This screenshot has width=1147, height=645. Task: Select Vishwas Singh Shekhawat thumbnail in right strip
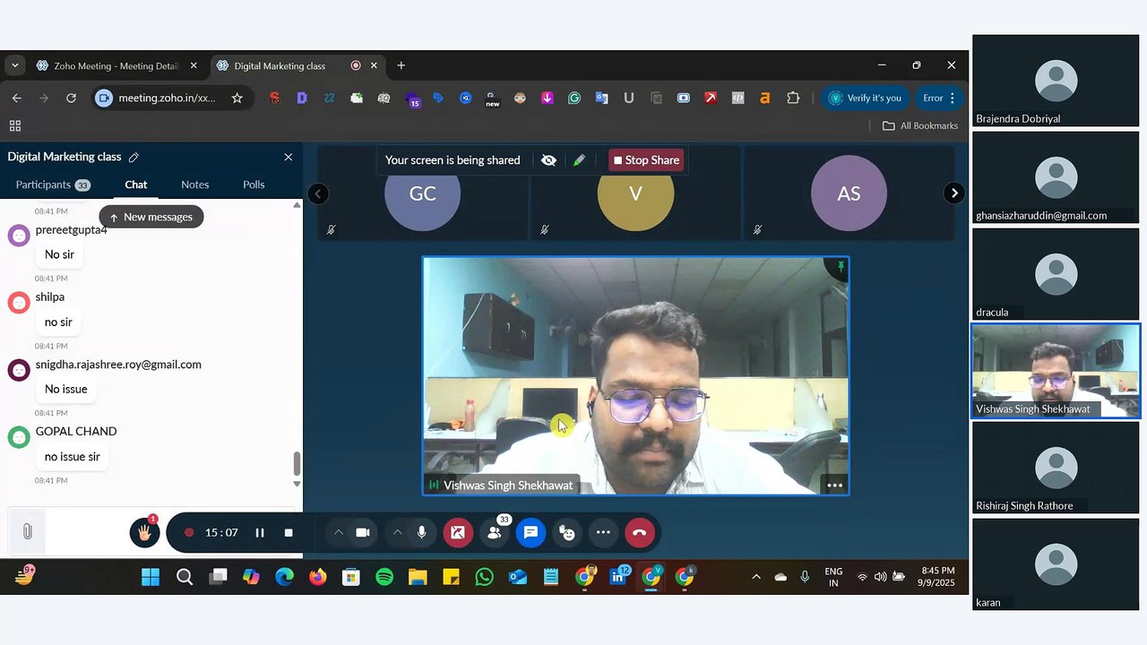1056,371
